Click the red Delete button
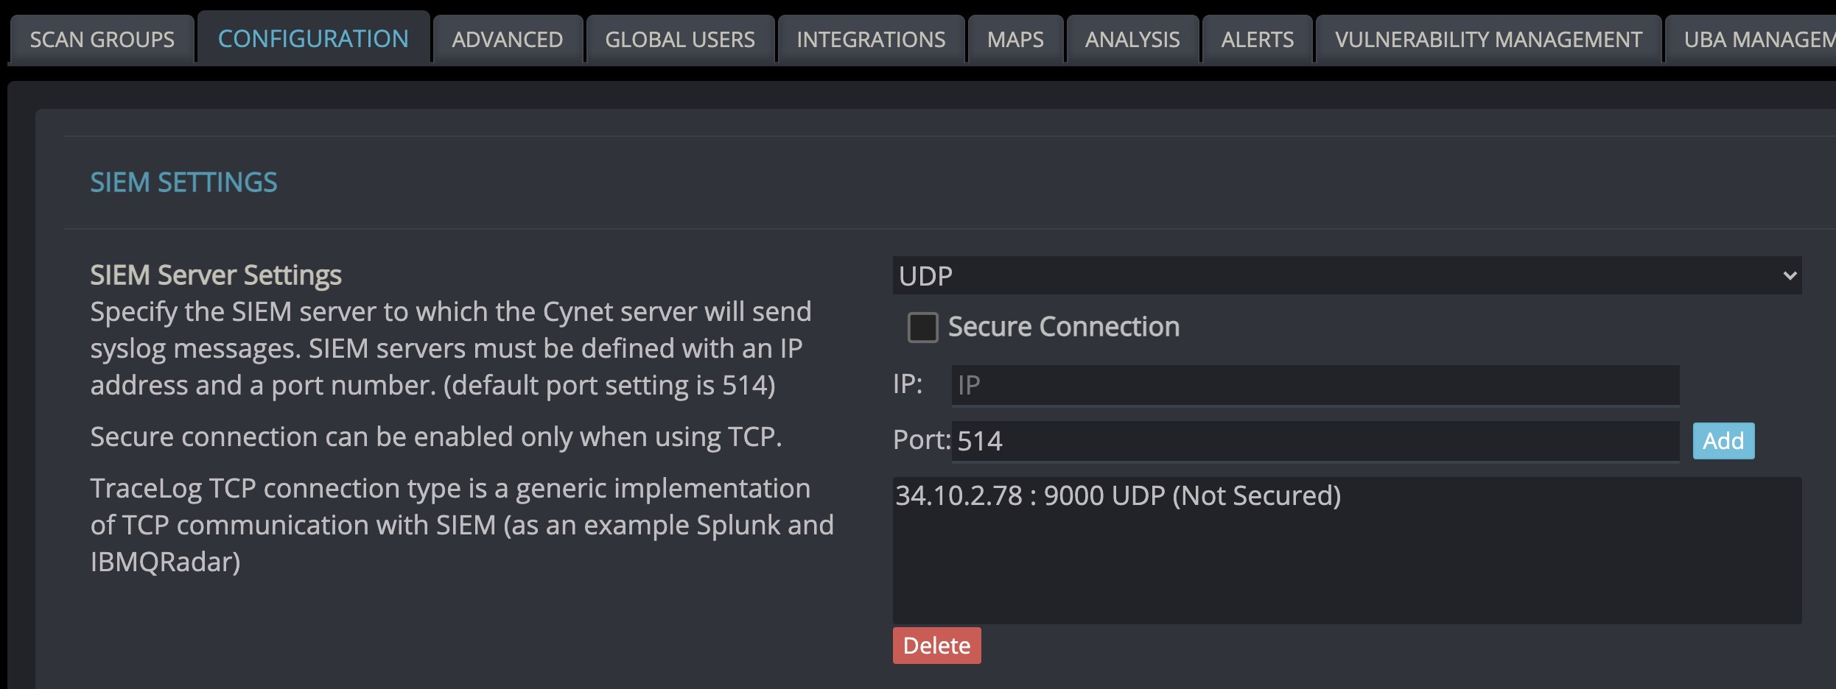This screenshot has width=1836, height=689. point(936,646)
